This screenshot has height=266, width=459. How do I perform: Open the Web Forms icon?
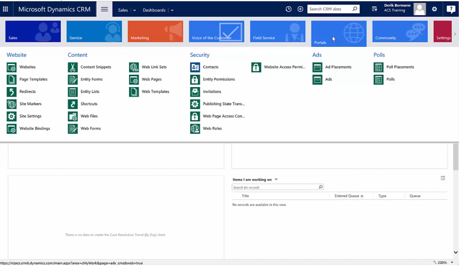[x=73, y=129]
